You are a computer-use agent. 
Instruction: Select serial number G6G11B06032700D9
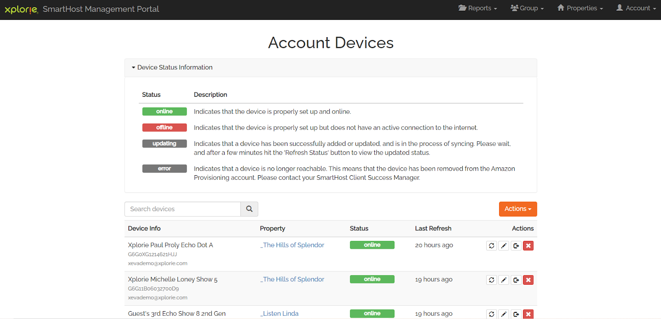[x=154, y=289]
